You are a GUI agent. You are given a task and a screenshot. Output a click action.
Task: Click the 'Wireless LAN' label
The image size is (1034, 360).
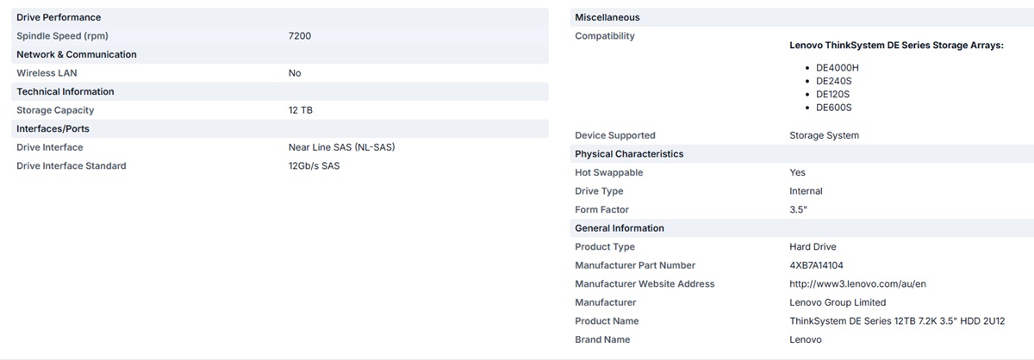tap(47, 73)
